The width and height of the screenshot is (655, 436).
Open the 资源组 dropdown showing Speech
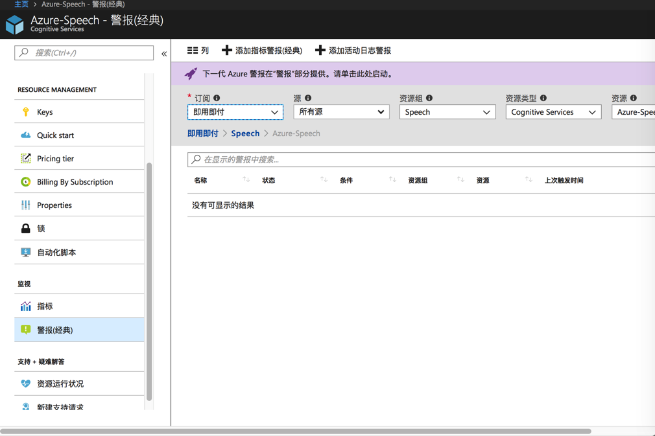click(x=447, y=112)
